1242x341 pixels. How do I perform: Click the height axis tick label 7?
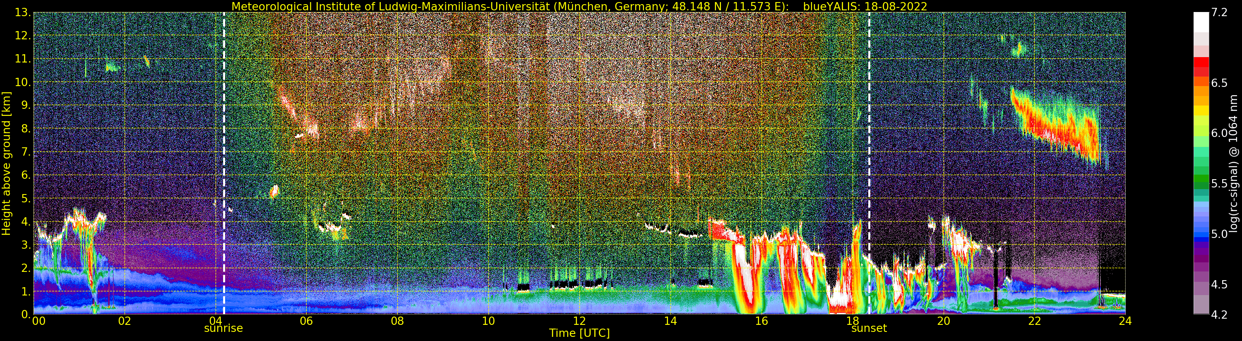(x=26, y=152)
